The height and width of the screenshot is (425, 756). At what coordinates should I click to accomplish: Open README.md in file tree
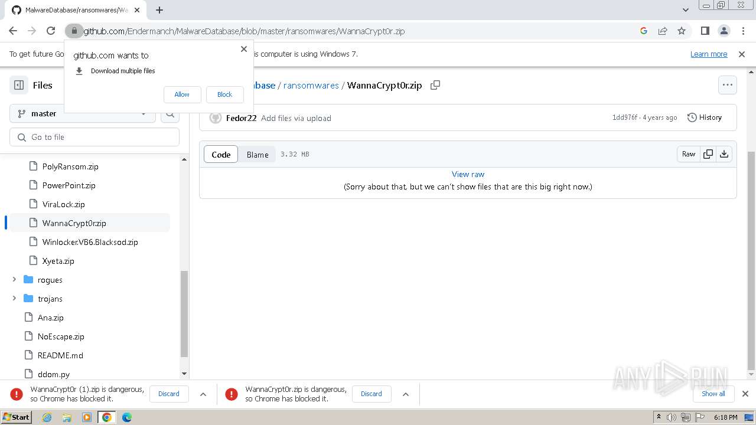60,355
